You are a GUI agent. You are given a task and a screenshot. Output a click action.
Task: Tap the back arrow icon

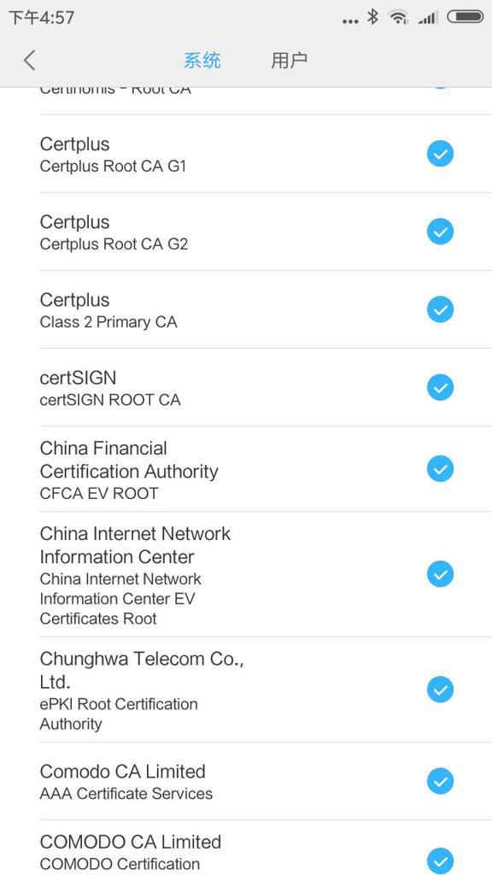[x=30, y=60]
